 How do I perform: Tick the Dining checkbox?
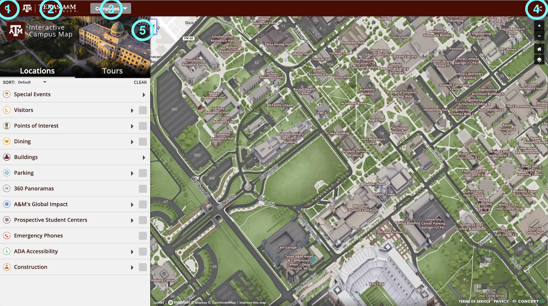(143, 142)
